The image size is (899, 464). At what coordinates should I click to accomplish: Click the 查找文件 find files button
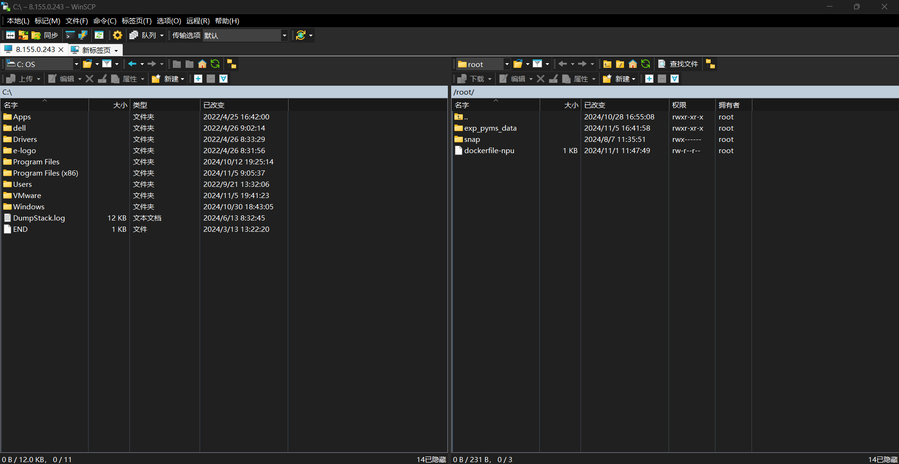pyautogui.click(x=678, y=64)
